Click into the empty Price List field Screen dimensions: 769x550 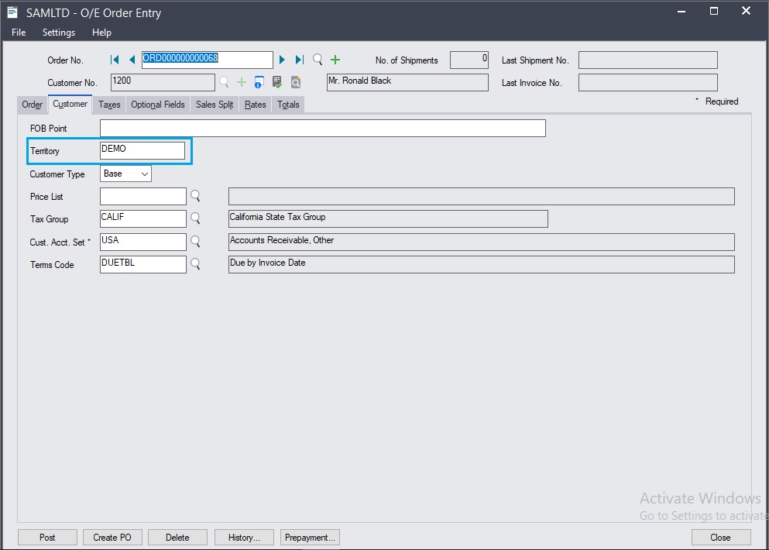tap(143, 196)
